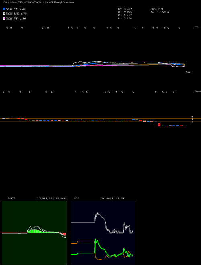This screenshot has height=265, width=201.
Task: Click the large red candlestick in the volume strip
Action: coord(159,124)
